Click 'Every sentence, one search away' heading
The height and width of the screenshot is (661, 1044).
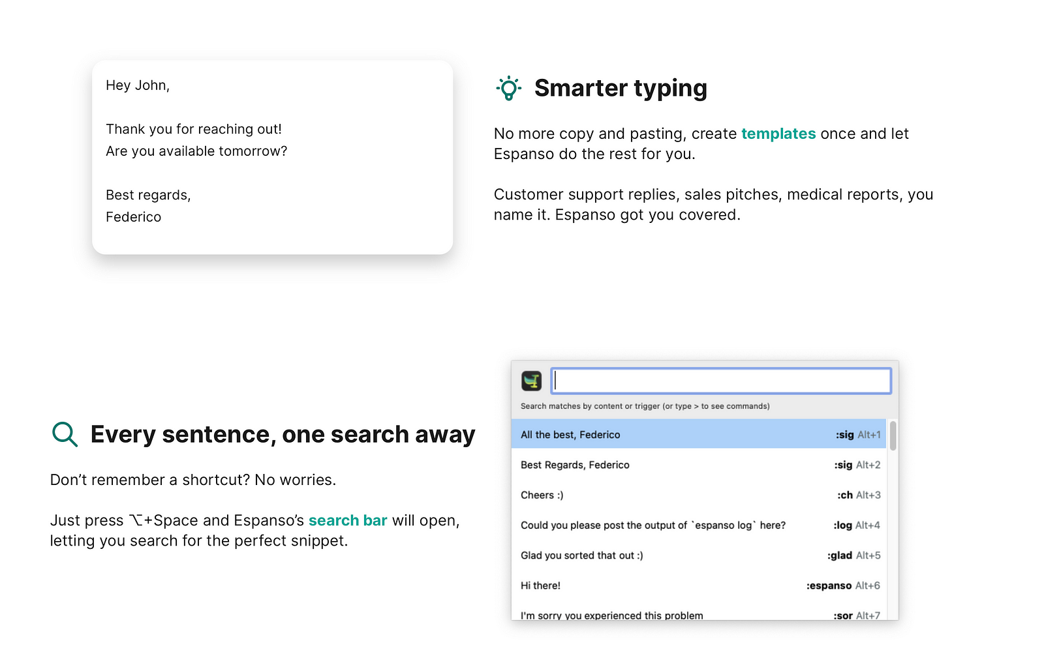pos(283,434)
